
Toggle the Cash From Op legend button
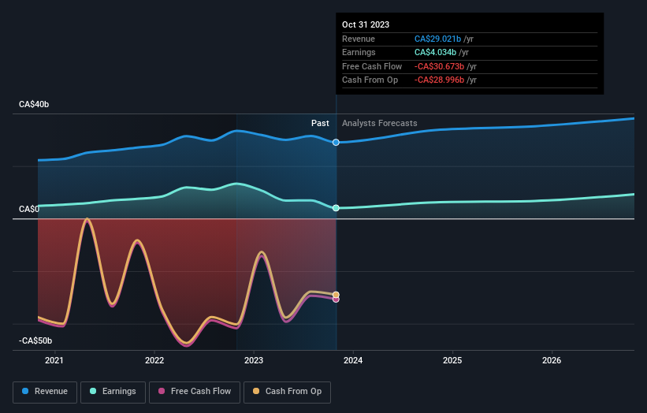(287, 392)
